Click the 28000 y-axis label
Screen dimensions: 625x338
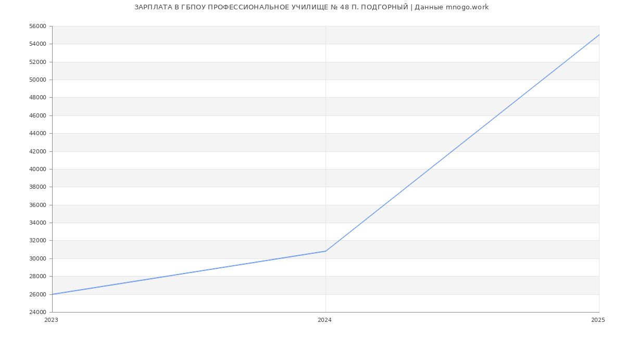point(38,276)
